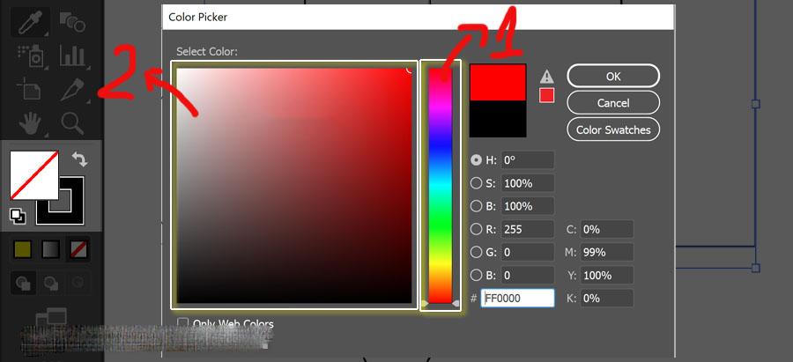
Task: Click the vertical hue spectrum slider
Action: tap(441, 185)
